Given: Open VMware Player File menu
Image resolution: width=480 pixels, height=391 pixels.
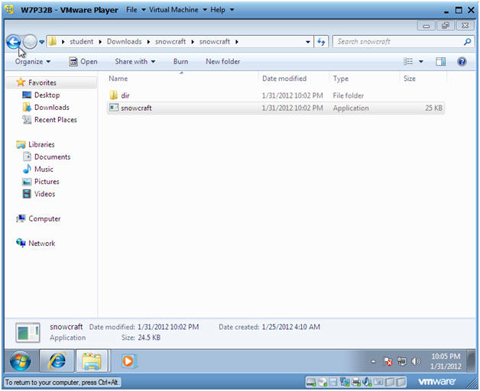Looking at the screenshot, I should coord(135,10).
